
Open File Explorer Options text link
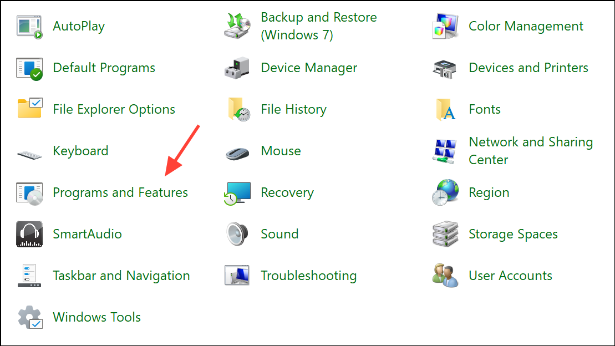tap(114, 109)
